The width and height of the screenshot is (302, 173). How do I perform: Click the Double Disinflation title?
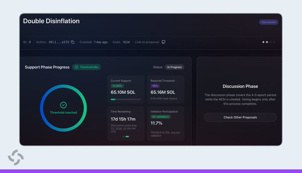coord(51,21)
